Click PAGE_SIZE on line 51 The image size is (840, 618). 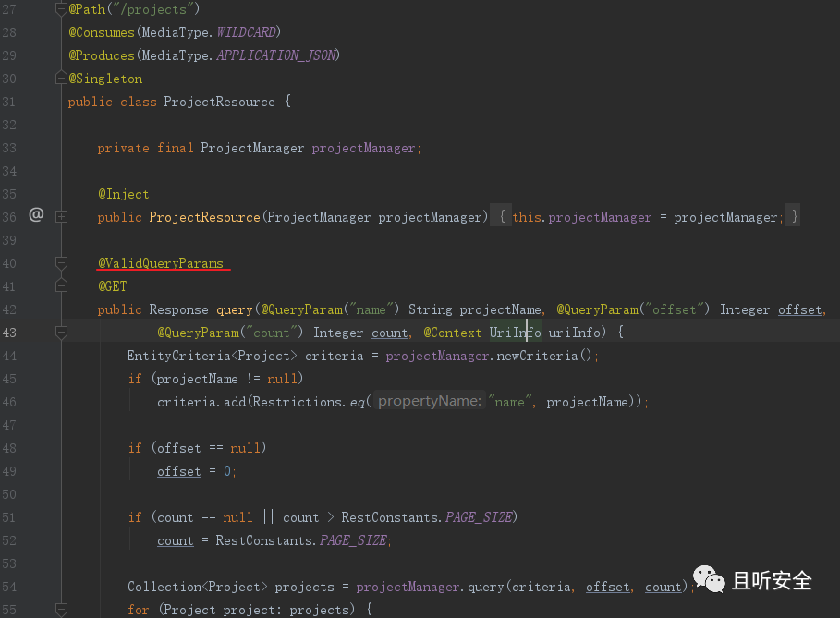[479, 517]
